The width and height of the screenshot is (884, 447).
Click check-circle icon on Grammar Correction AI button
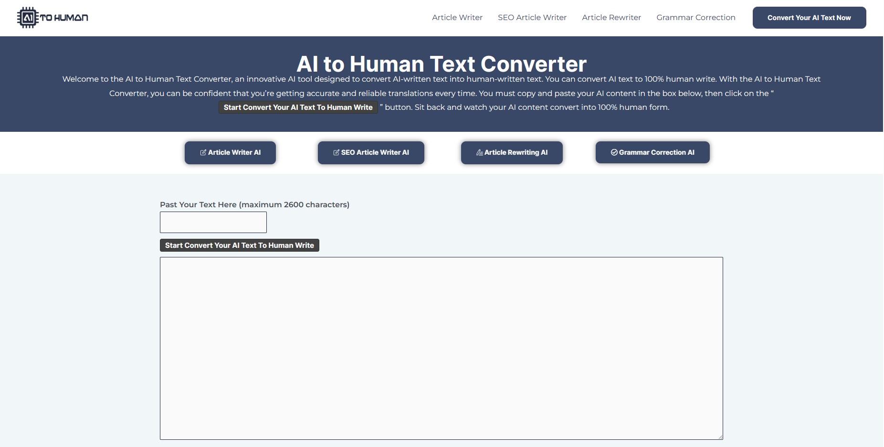click(x=614, y=152)
